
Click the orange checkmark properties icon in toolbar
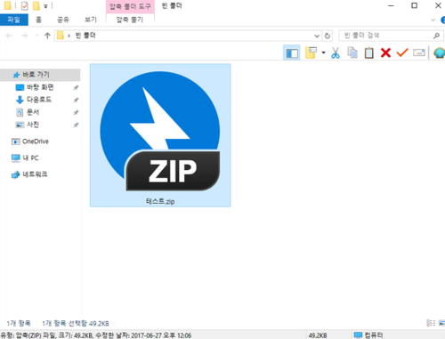point(402,52)
